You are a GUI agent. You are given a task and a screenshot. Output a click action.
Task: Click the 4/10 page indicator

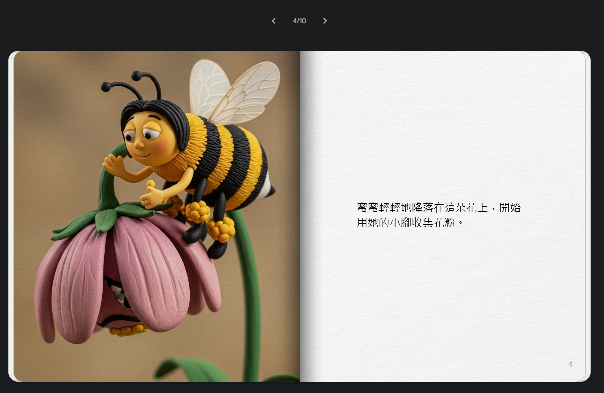[x=300, y=21]
